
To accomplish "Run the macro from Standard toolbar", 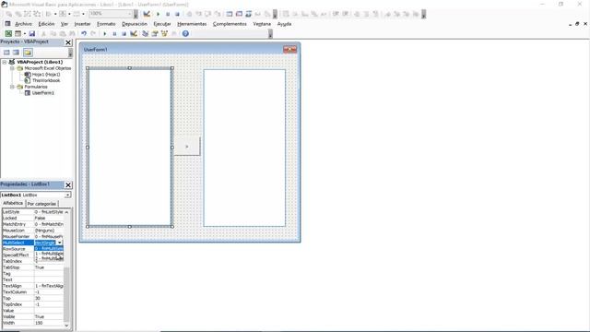I will tap(104, 33).
